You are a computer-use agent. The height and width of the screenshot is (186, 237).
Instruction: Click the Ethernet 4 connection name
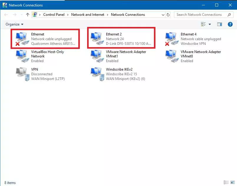point(188,34)
